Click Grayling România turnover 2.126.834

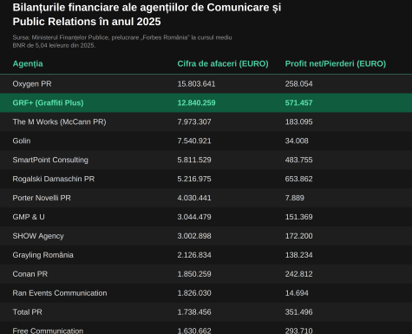[194, 255]
